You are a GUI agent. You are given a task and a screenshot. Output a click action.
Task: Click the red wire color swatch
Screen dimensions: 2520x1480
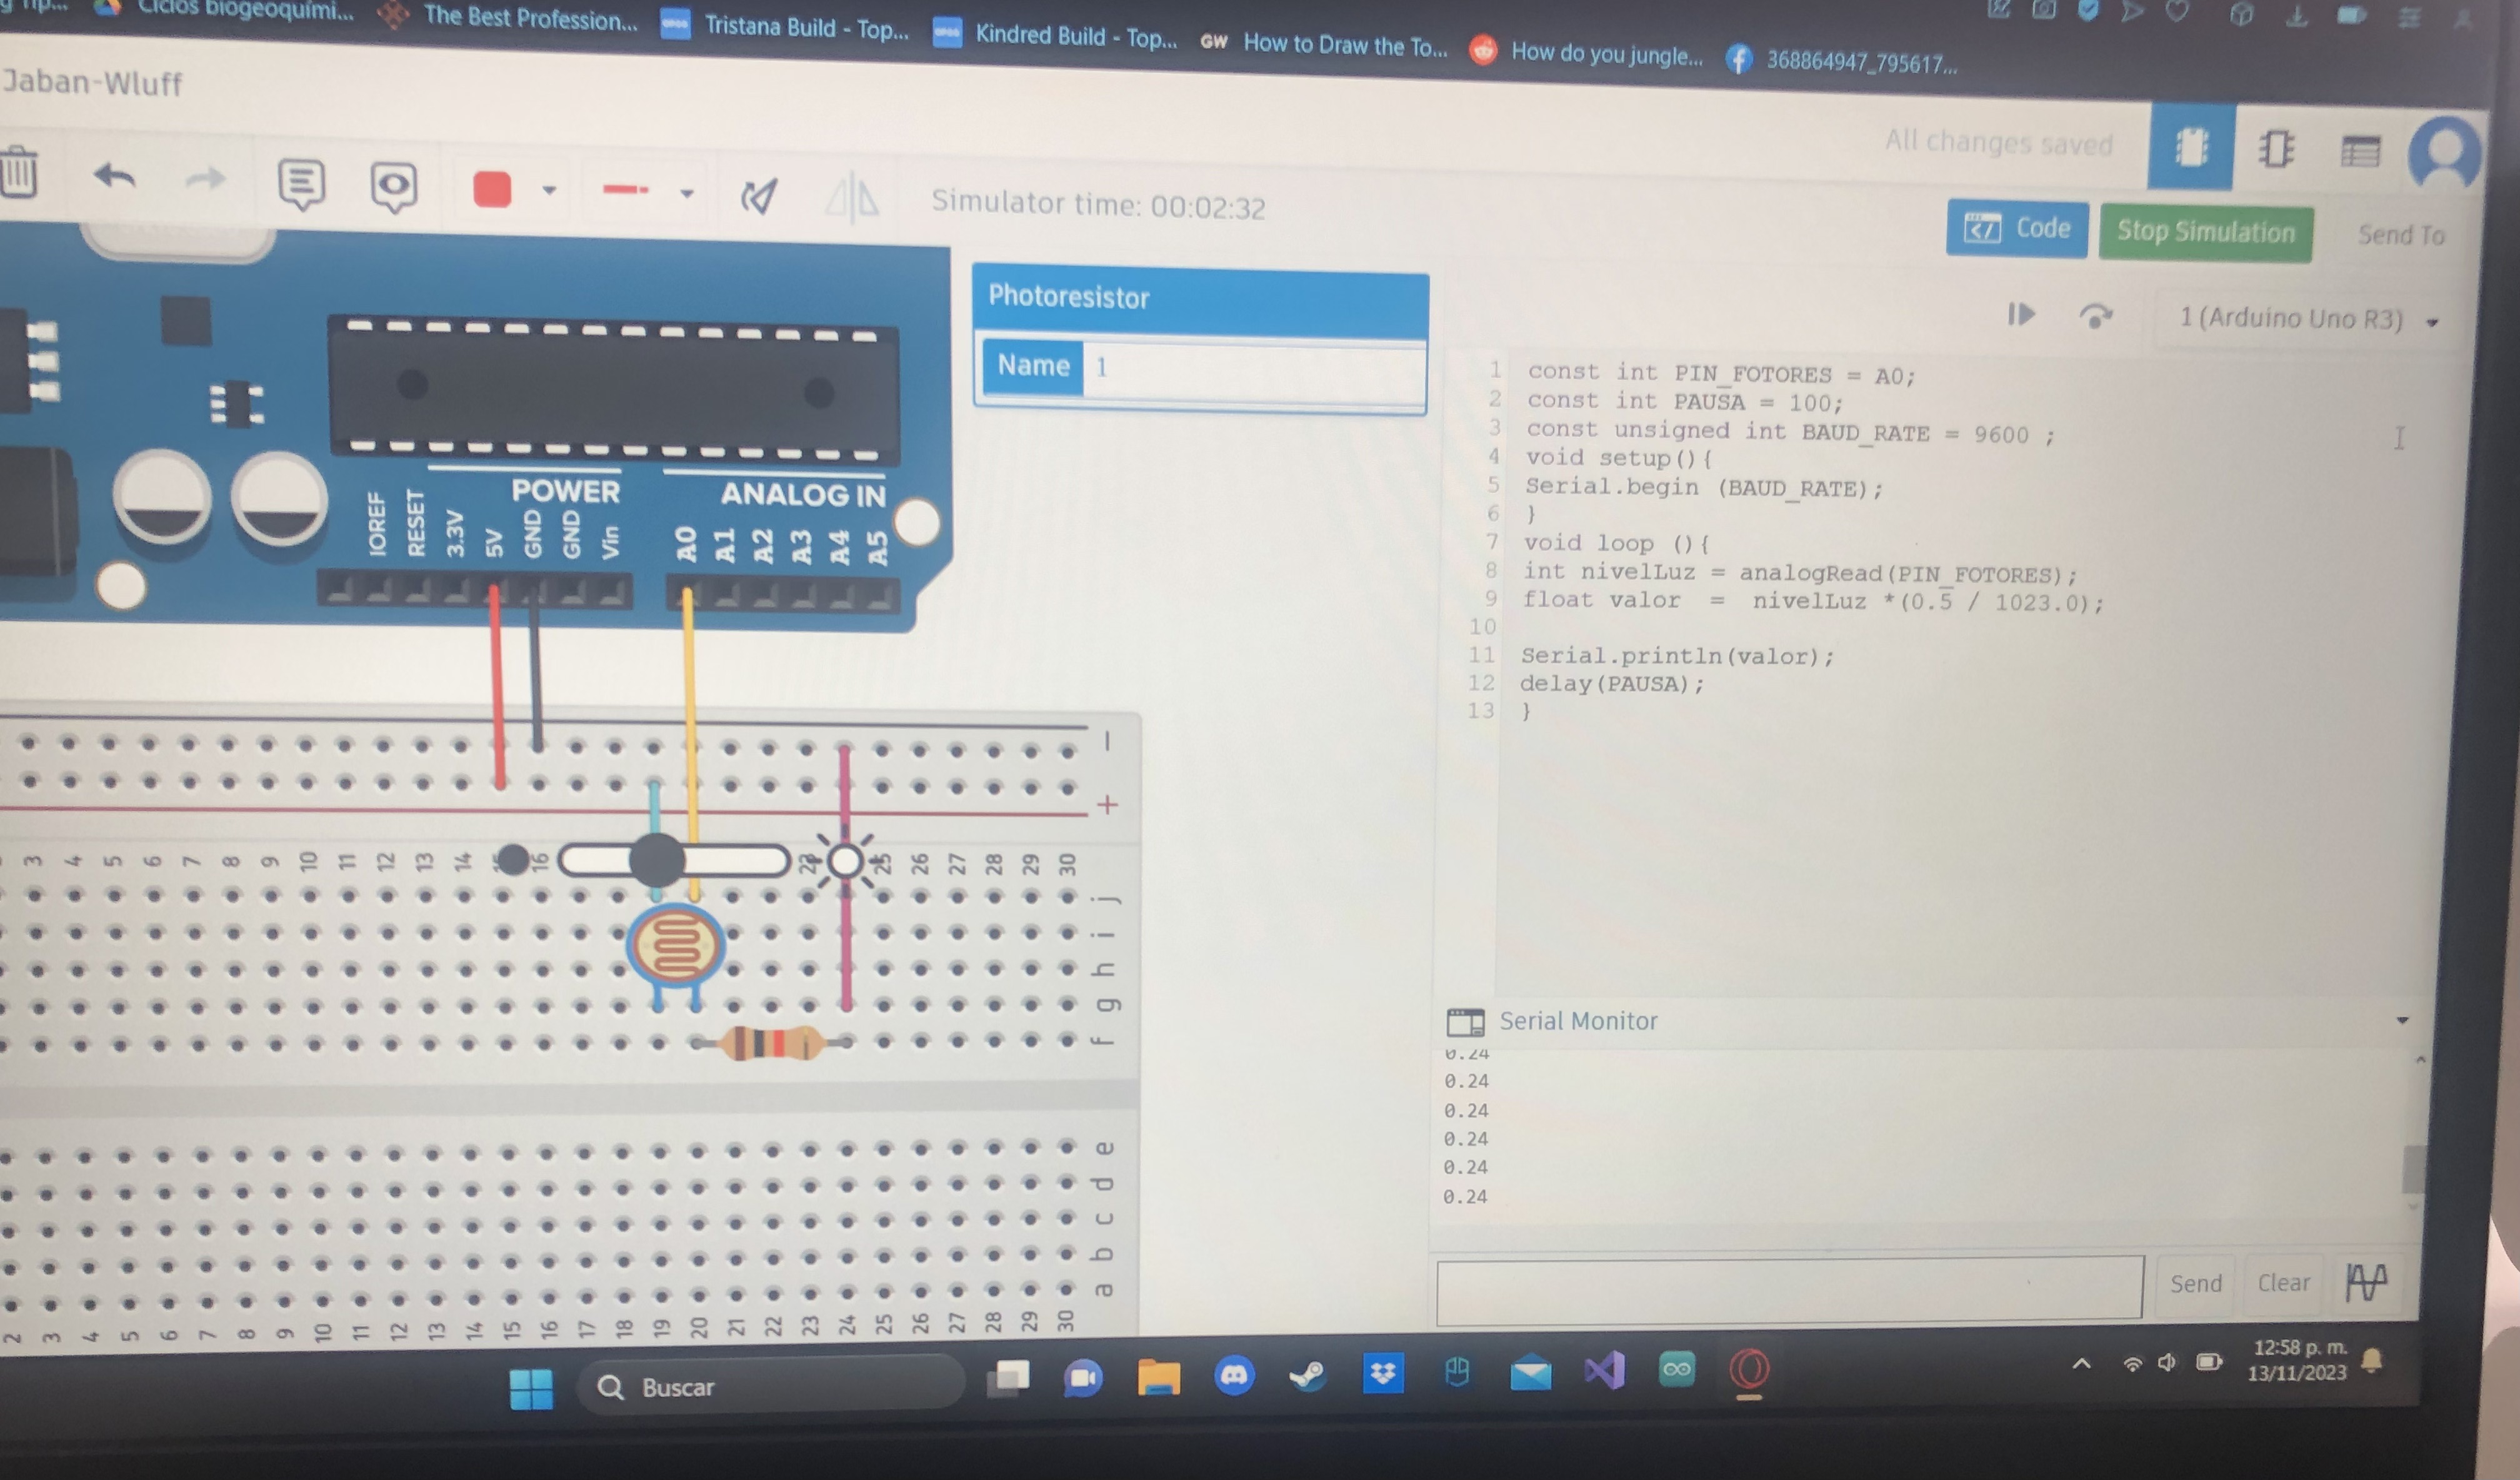(491, 189)
